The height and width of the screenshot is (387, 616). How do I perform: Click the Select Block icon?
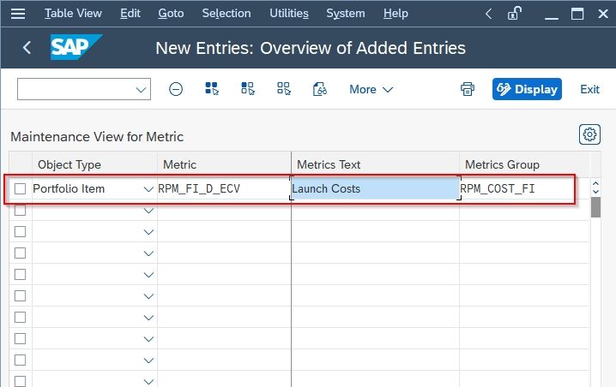click(247, 89)
